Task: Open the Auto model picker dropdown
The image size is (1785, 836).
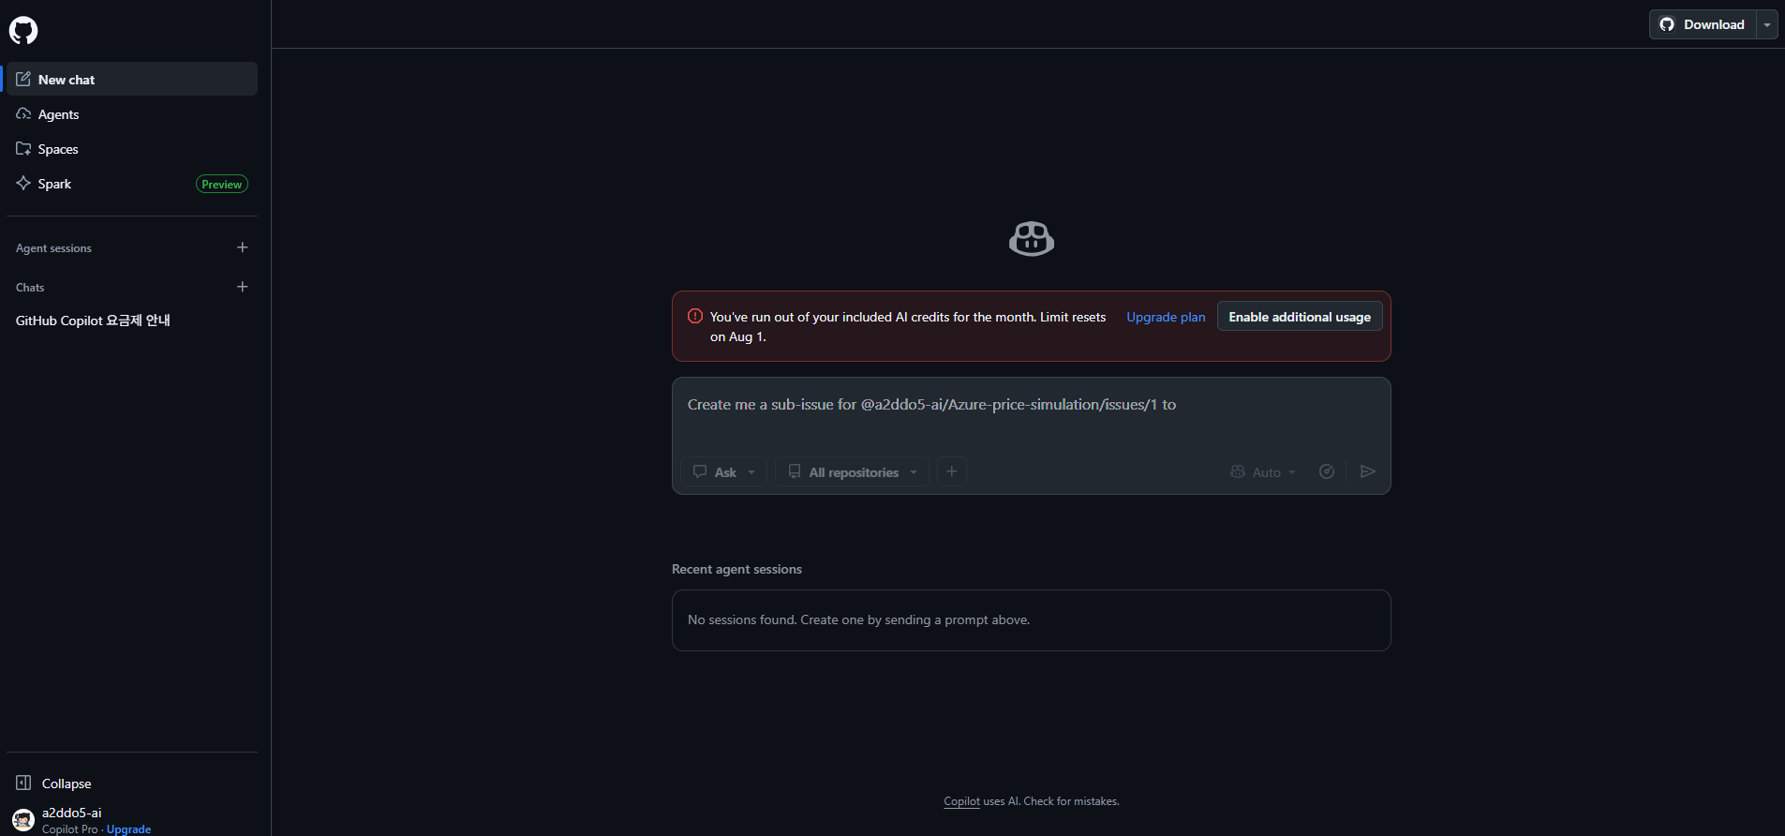Action: point(1263,471)
